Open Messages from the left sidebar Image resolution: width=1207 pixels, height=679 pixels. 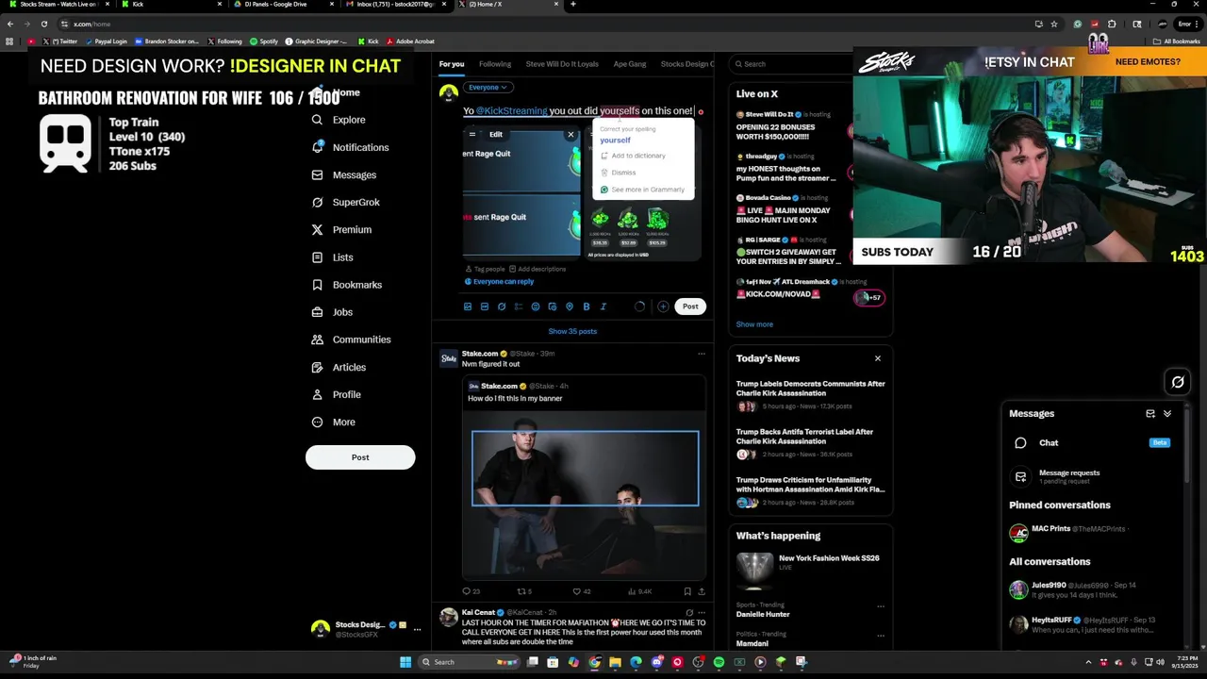[x=343, y=174]
